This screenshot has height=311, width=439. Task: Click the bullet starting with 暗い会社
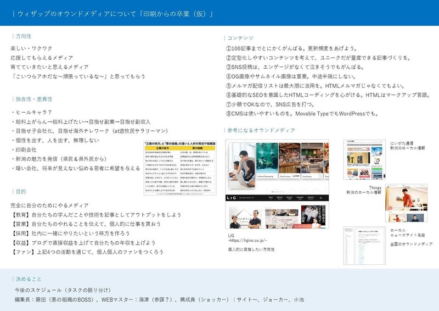tap(76, 168)
